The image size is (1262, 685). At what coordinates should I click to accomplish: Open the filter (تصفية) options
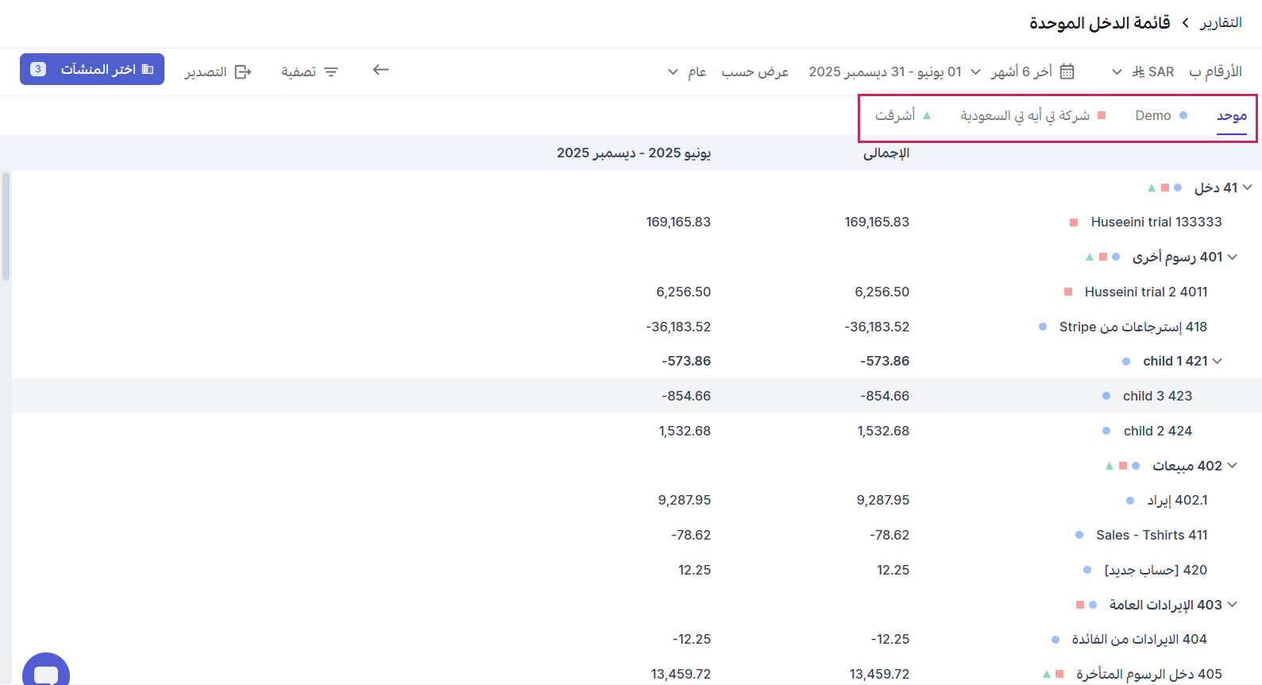point(310,72)
